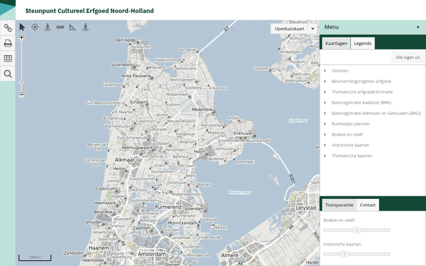Click Amsterdam on the map
This screenshot has width=426, height=266.
click(x=152, y=254)
